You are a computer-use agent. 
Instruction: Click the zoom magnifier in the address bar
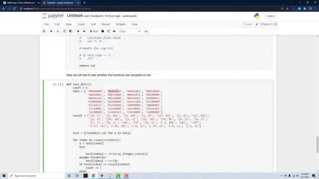click(x=282, y=9)
